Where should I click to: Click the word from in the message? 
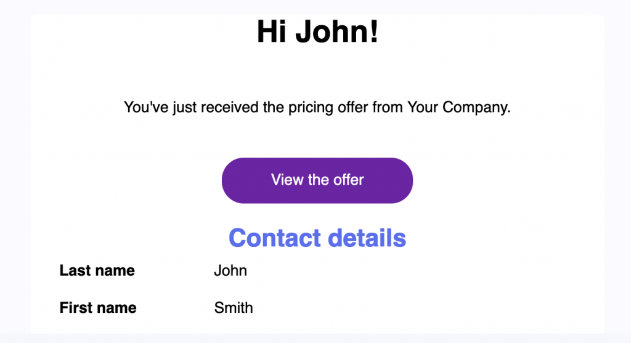387,107
